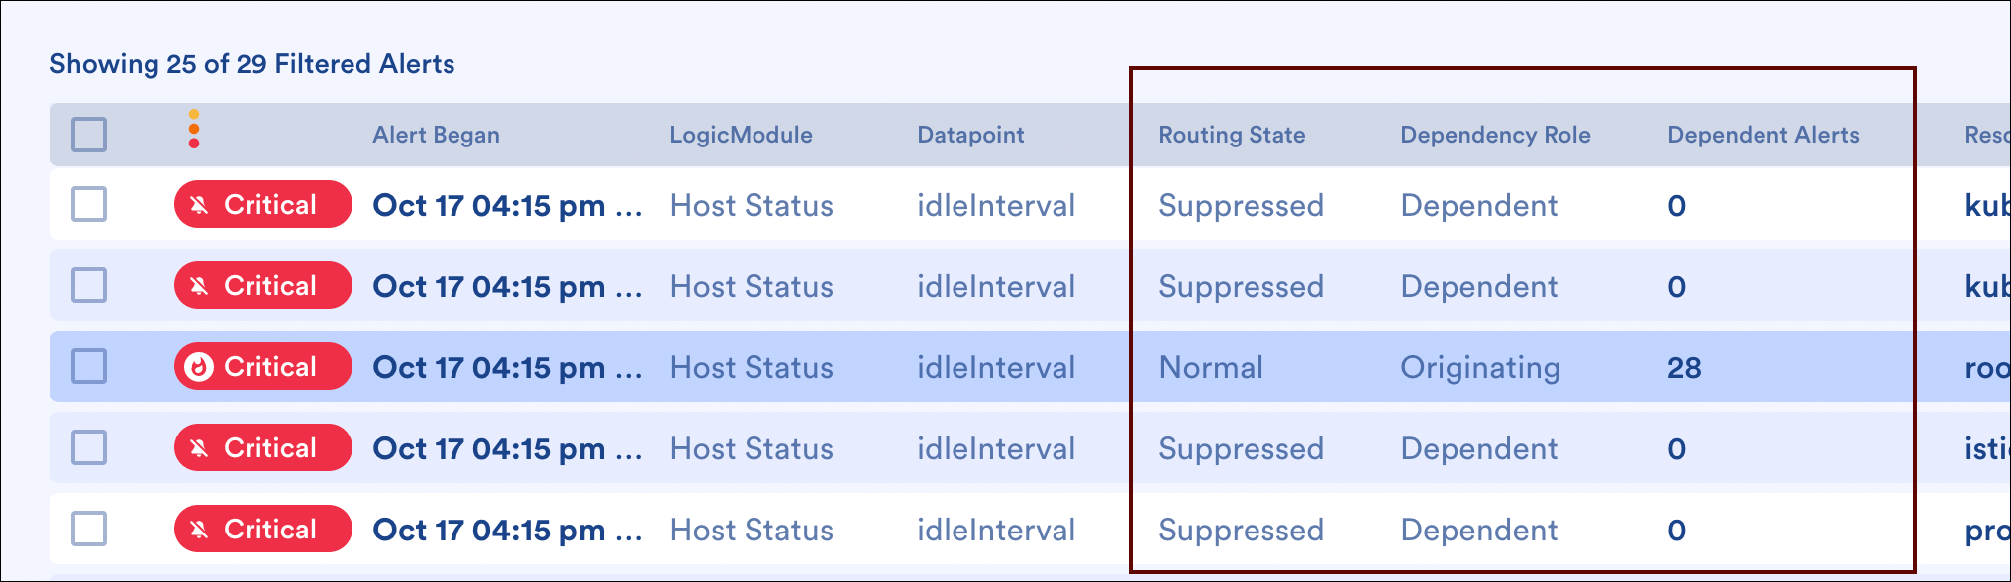Click the suppressed bell icon in fourth row
This screenshot has height=582, width=2011.
click(199, 448)
